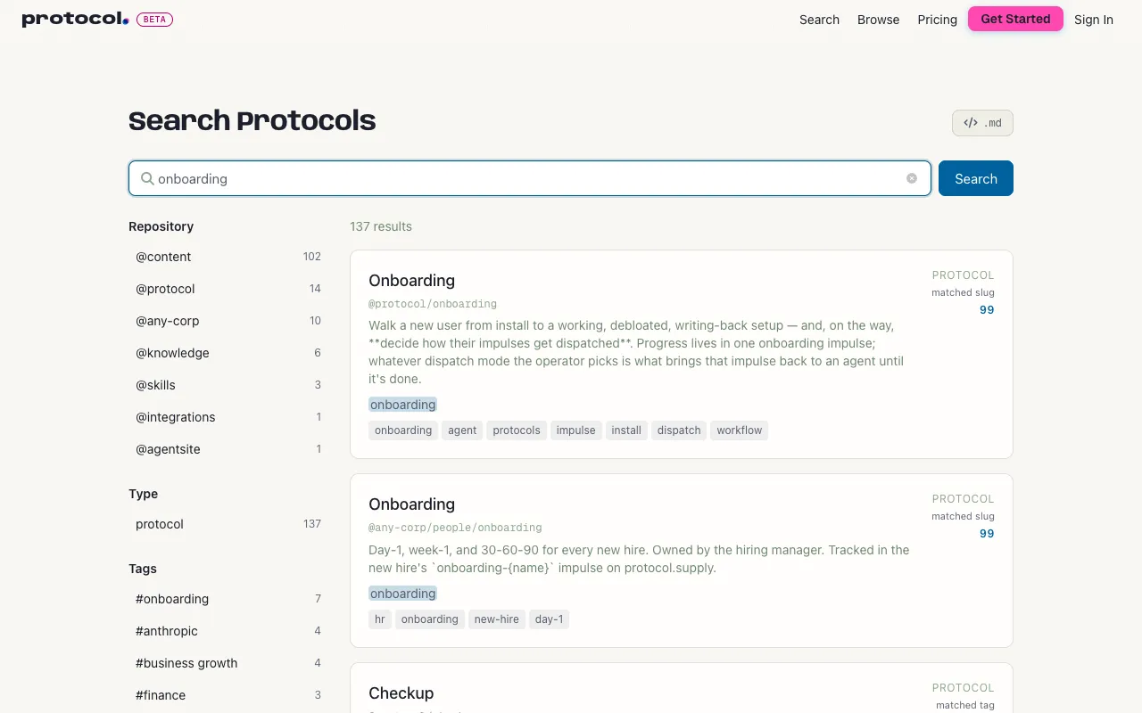Click the Sign In link
The width and height of the screenshot is (1142, 713).
[1093, 20]
